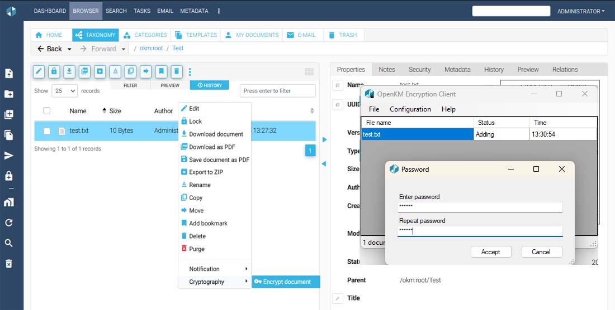This screenshot has width=615, height=310.
Task: Click the padlock-plus icon in left sidebar
Action: [x=8, y=176]
